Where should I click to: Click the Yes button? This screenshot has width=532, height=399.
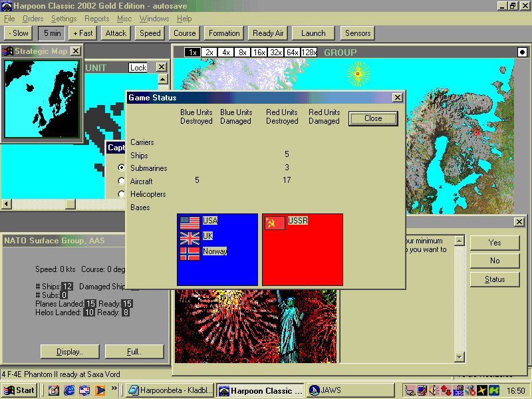495,243
